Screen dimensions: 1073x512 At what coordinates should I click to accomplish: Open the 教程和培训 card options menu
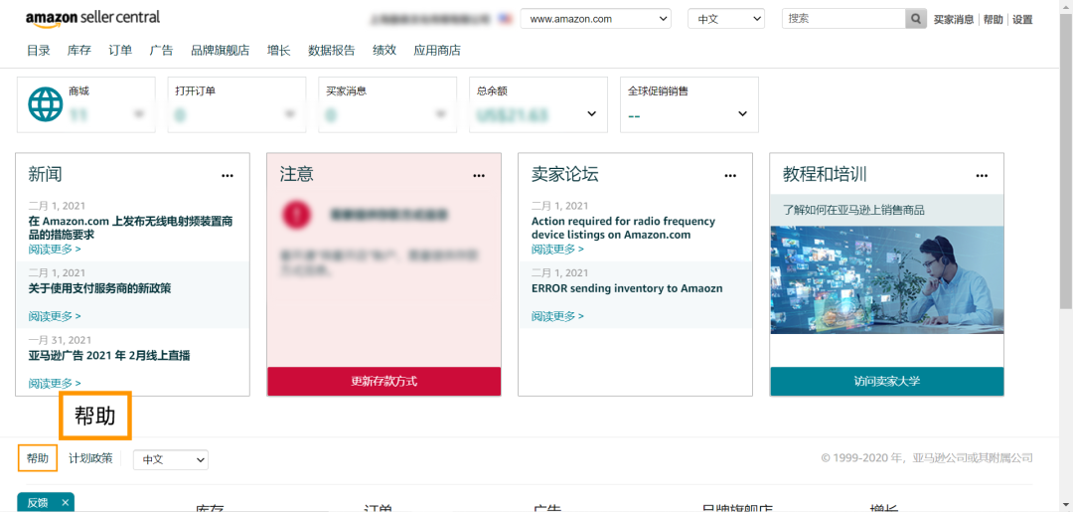pyautogui.click(x=982, y=176)
